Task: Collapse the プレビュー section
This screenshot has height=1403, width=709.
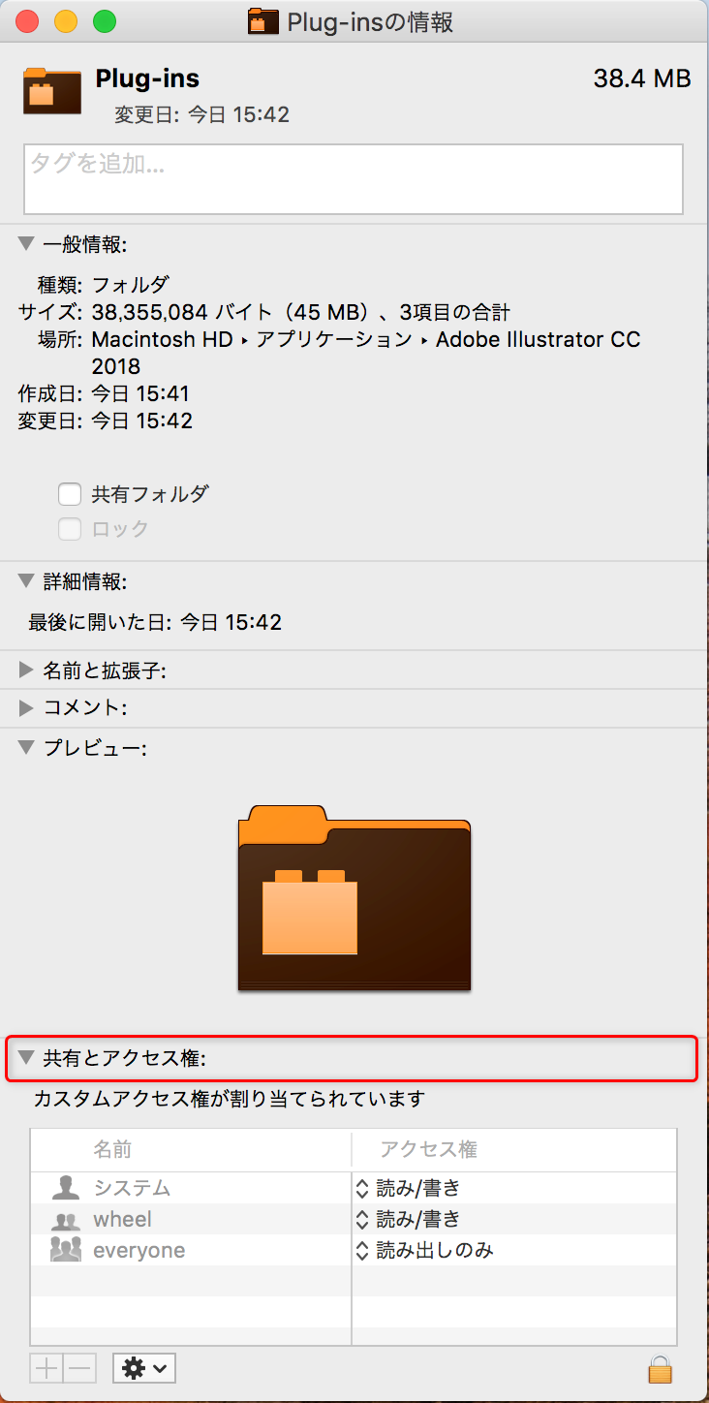Action: click(26, 748)
